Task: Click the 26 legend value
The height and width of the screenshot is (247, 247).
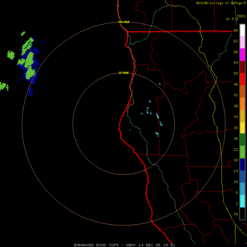Action: [236, 139]
